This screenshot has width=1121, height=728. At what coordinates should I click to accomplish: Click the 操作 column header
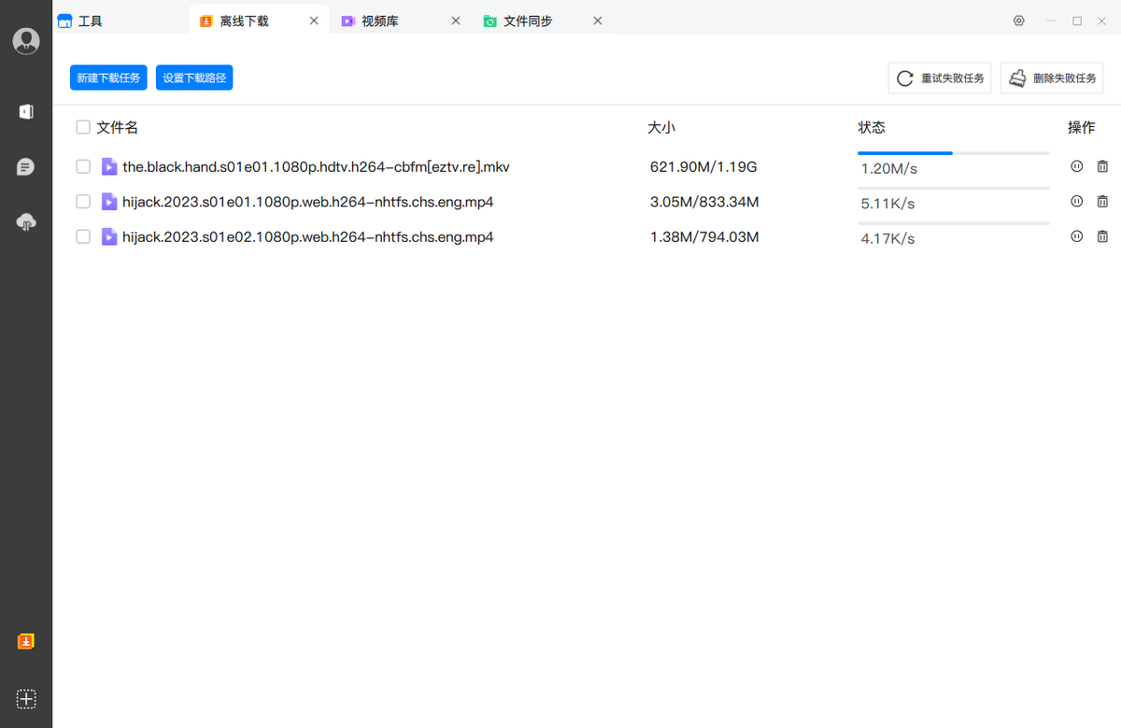point(1082,127)
